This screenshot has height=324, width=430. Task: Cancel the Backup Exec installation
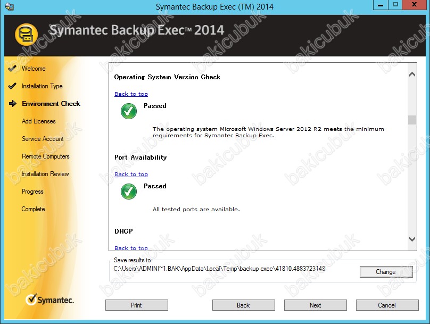387,305
